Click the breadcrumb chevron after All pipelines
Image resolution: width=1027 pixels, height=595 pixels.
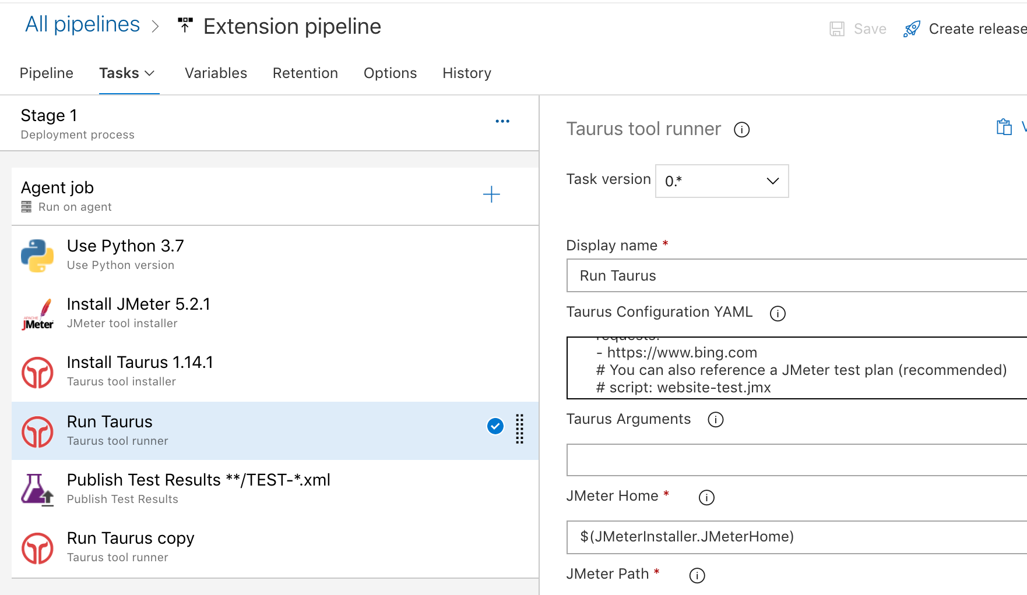pos(156,26)
